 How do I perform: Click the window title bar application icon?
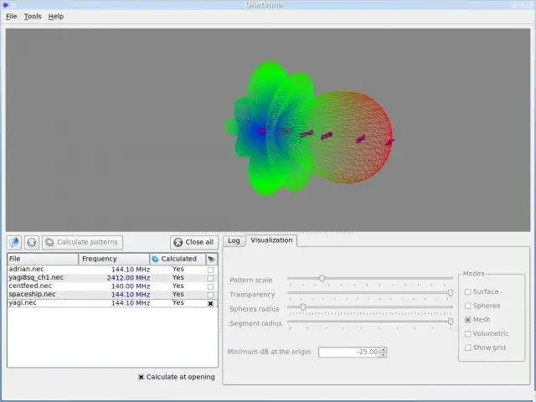[5, 4]
